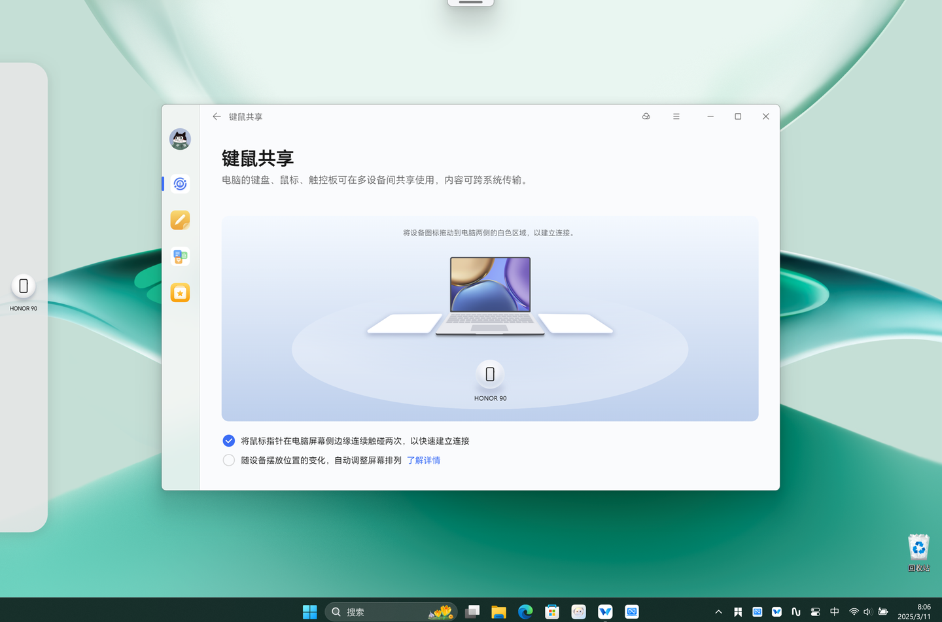Click the battery status tray icon

pyautogui.click(x=883, y=612)
